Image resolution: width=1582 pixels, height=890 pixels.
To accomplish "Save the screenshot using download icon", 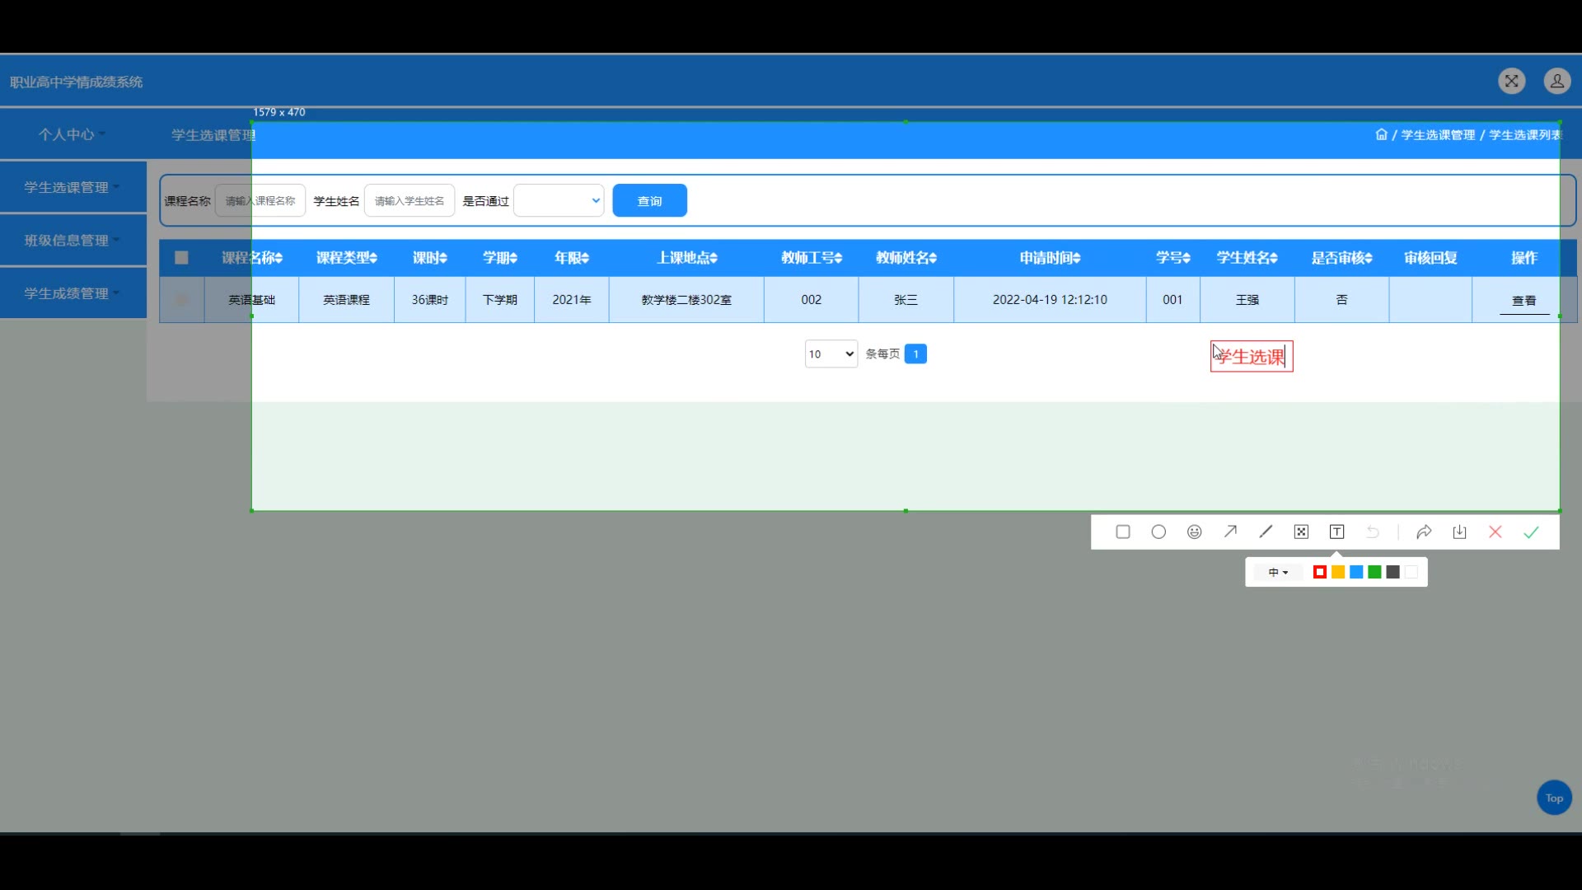I will pyautogui.click(x=1459, y=532).
